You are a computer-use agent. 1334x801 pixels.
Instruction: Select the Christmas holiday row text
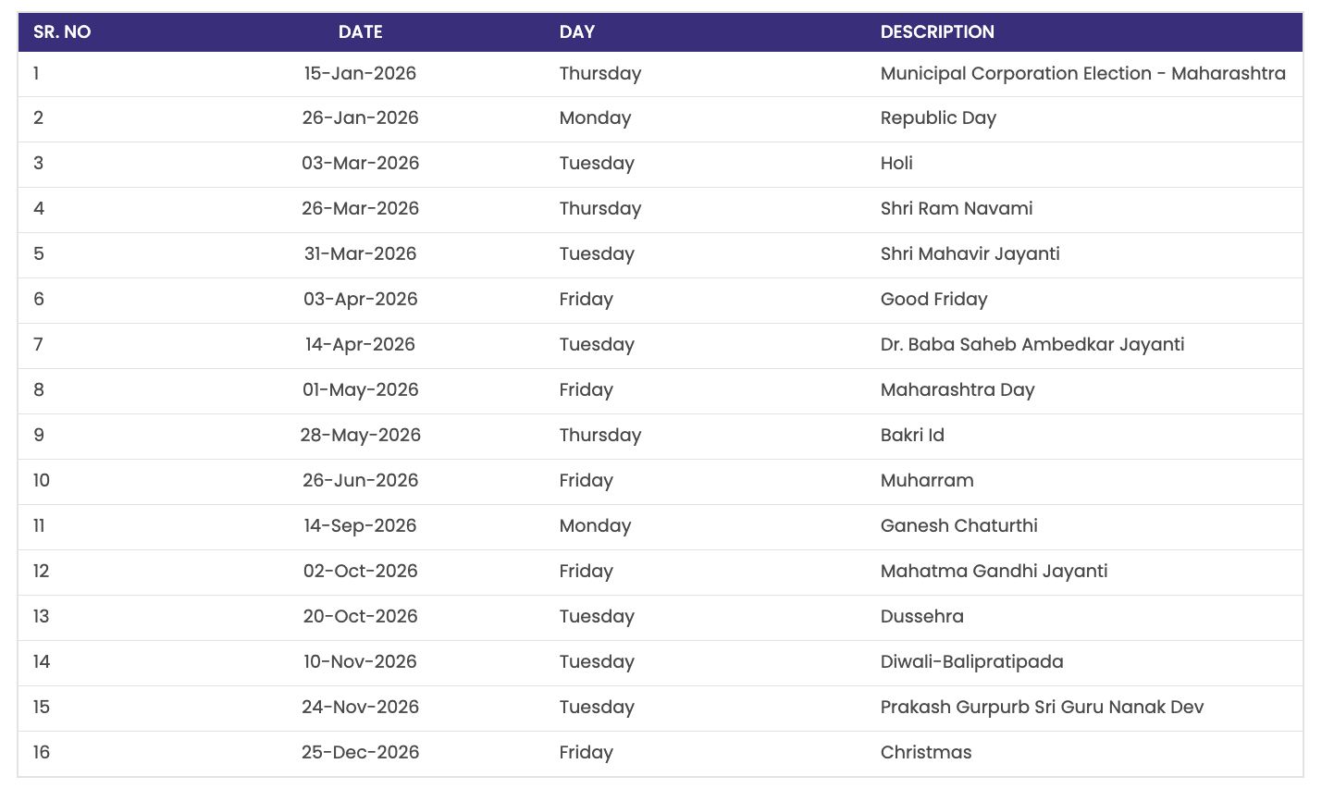[925, 752]
